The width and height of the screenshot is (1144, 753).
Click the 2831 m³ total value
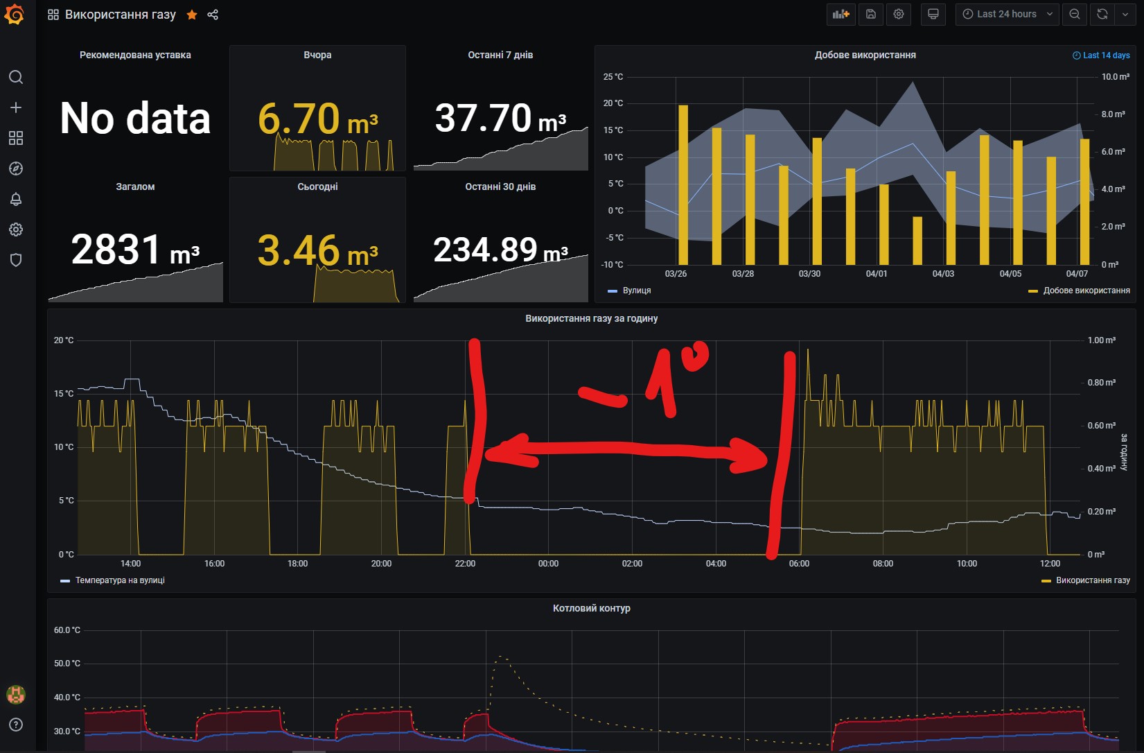click(x=135, y=250)
